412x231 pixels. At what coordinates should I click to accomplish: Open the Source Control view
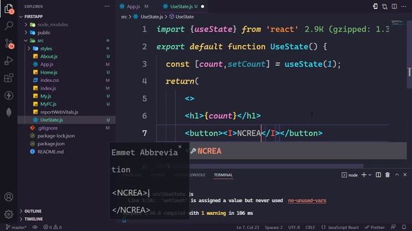(x=8, y=44)
